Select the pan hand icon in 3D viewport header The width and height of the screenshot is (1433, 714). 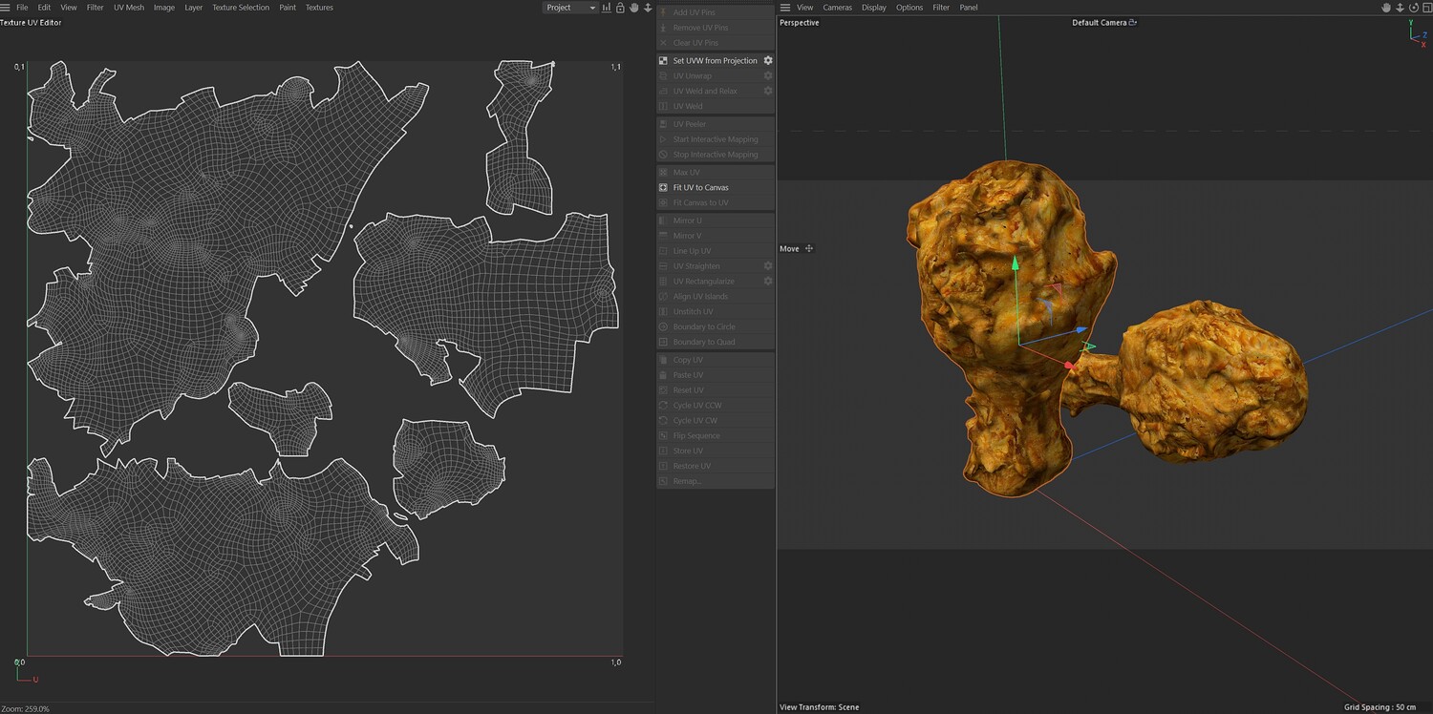pos(1387,8)
